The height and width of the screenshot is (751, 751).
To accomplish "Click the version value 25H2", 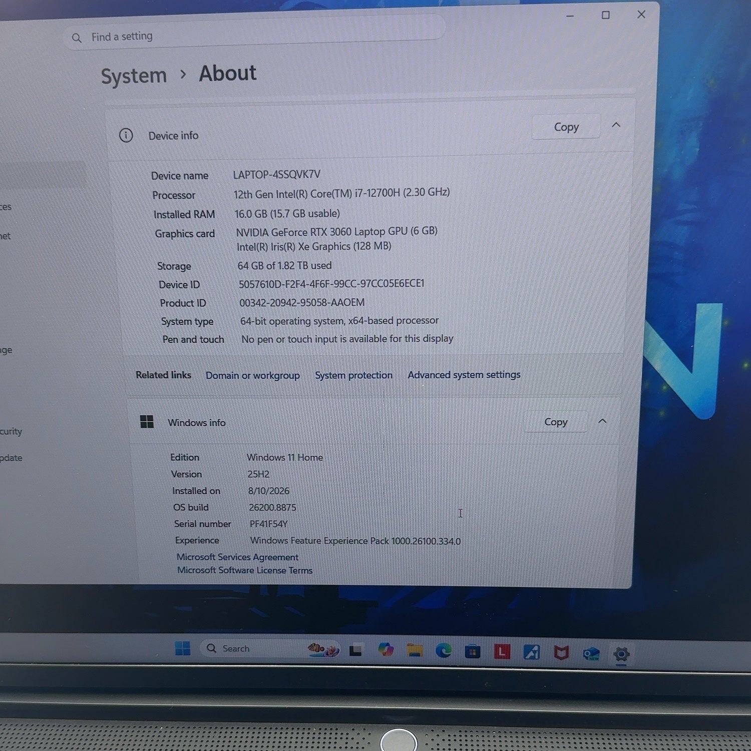I will (258, 474).
